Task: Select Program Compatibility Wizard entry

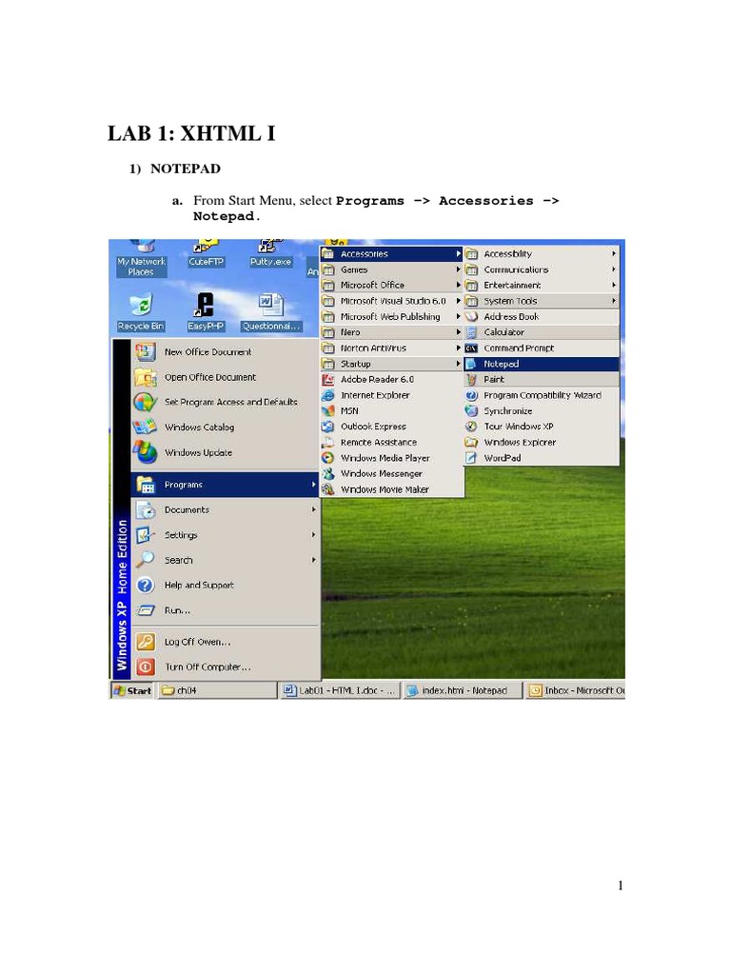Action: 542,395
